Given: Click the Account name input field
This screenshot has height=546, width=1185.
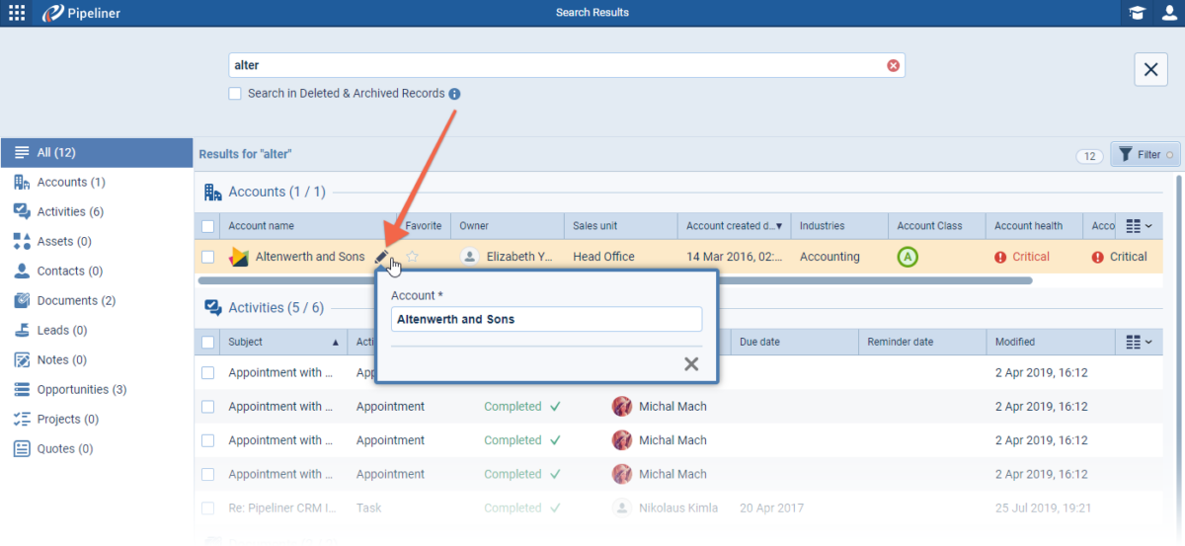Looking at the screenshot, I should [x=546, y=319].
